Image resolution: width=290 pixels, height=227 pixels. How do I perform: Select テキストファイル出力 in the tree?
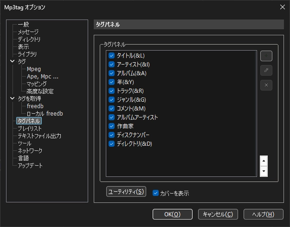[39, 136]
